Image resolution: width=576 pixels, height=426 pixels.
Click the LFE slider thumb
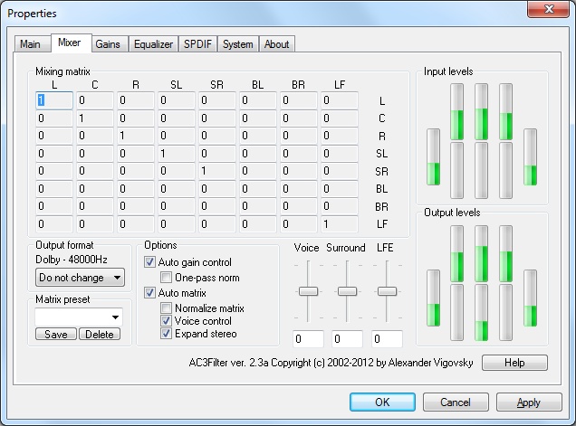pos(388,291)
